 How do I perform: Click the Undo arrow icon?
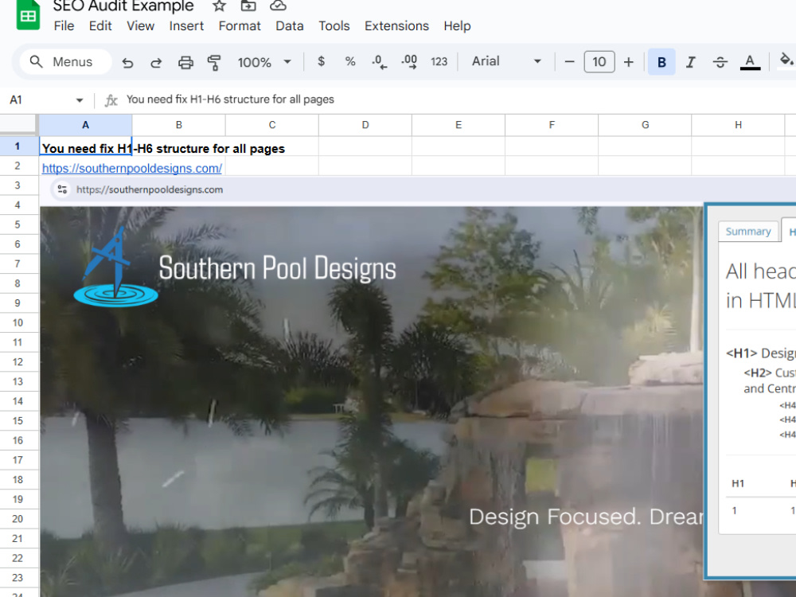click(127, 62)
